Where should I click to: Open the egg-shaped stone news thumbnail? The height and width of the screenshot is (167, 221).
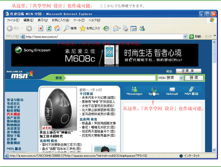58,109
